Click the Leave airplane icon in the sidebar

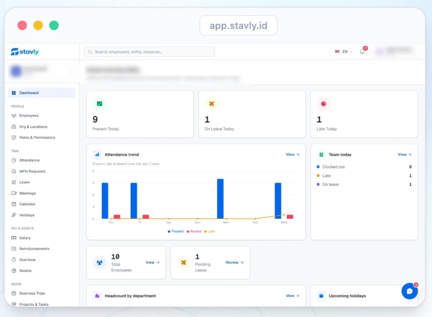pos(14,182)
